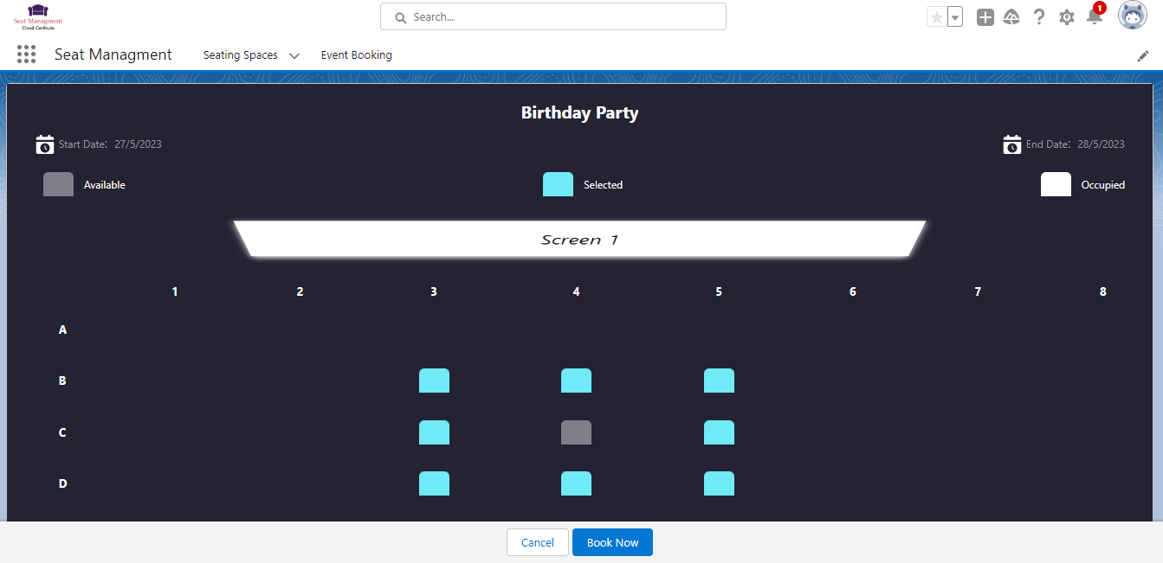Open the global actions plus icon
The height and width of the screenshot is (563, 1163).
click(985, 17)
